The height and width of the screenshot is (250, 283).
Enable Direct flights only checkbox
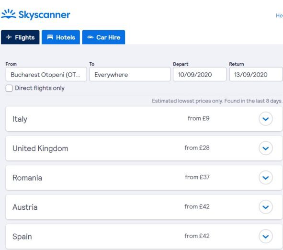coord(9,88)
